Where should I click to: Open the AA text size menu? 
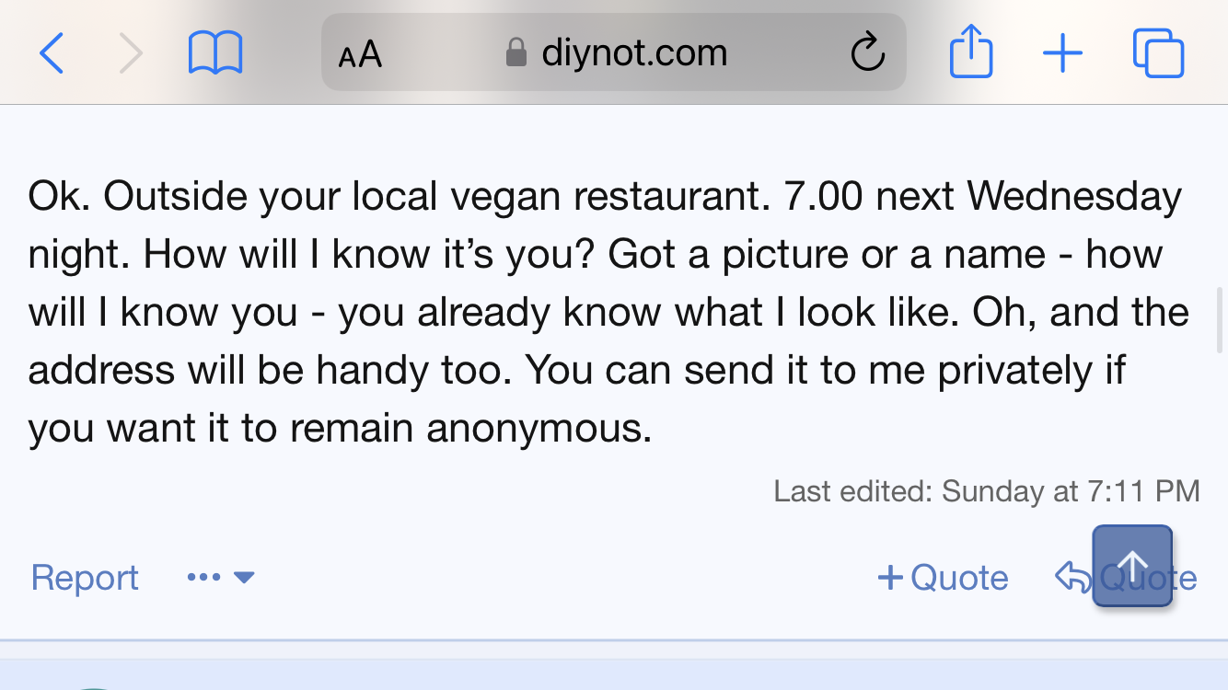pos(360,54)
